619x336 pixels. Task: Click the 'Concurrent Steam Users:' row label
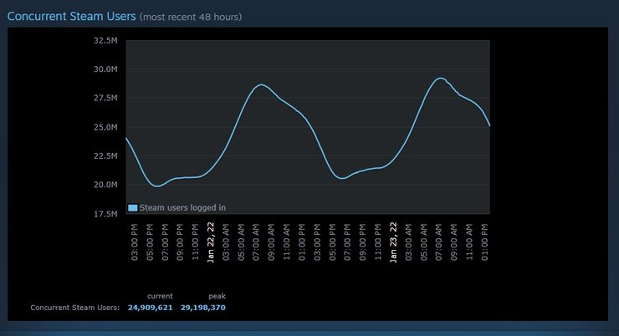pos(75,308)
